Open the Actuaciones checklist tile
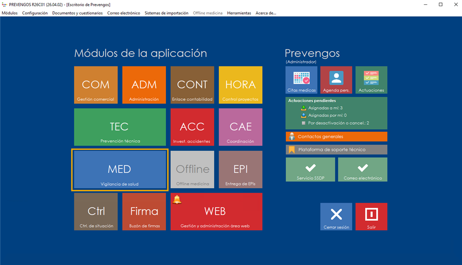462x265 pixels. click(371, 80)
